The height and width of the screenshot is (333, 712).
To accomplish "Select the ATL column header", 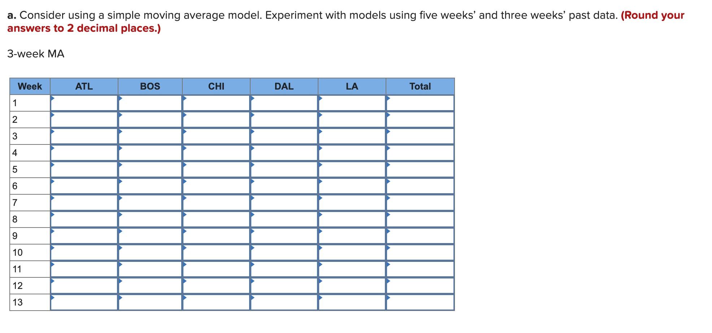I will (84, 86).
